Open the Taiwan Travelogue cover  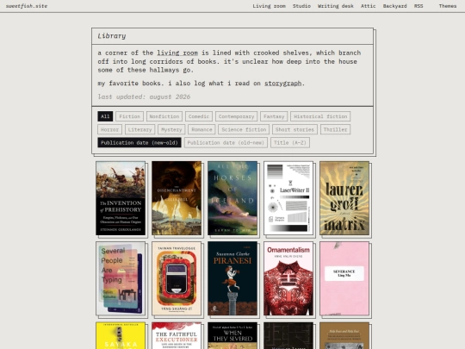pyautogui.click(x=177, y=278)
